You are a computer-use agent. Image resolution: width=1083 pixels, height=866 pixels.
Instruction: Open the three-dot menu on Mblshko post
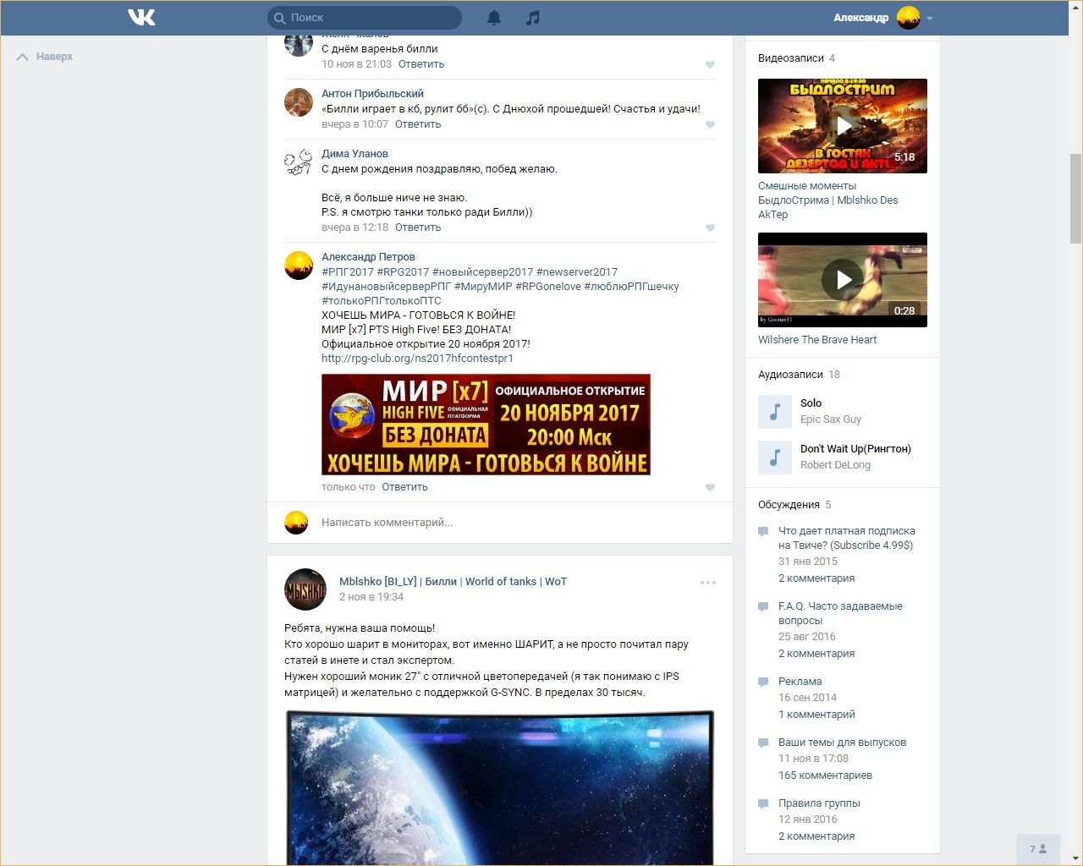point(708,583)
